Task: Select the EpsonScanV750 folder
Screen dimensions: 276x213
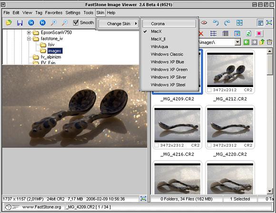Action: coord(56,32)
